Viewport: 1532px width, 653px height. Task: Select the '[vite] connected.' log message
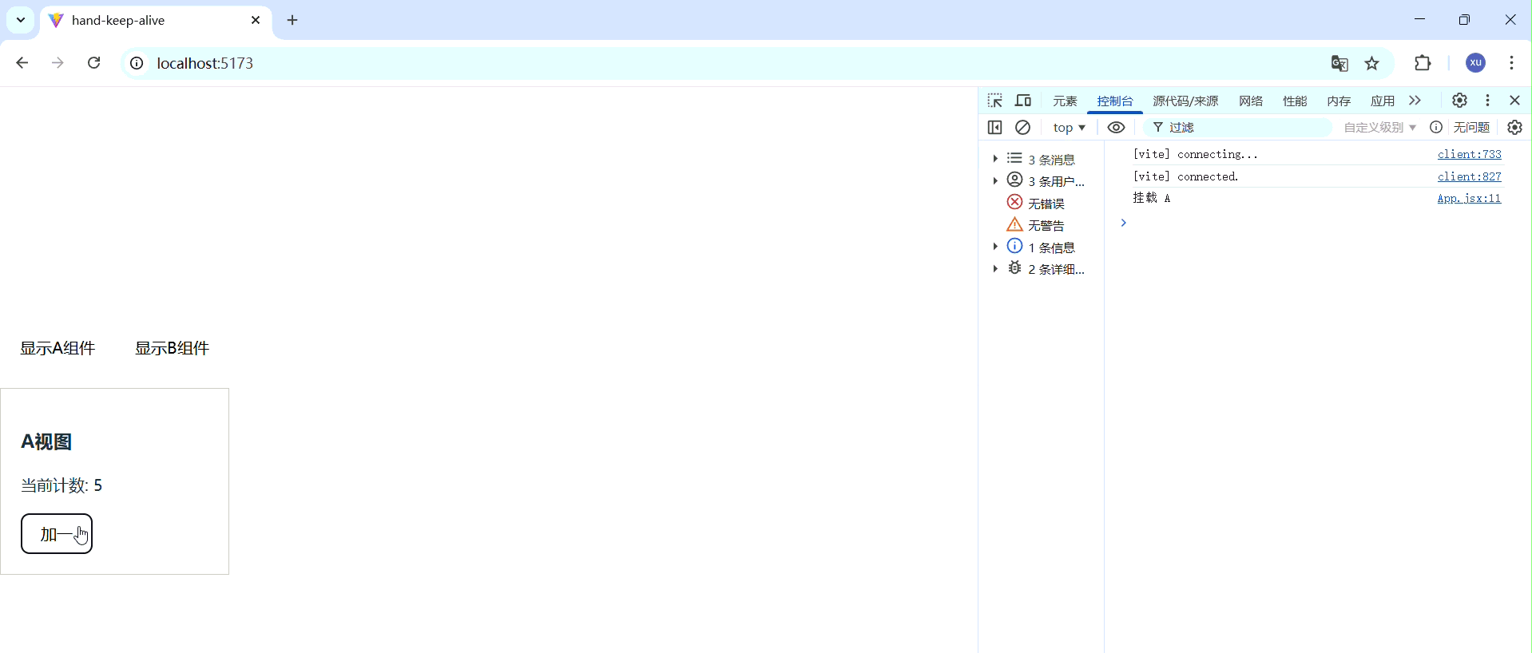1185,176
